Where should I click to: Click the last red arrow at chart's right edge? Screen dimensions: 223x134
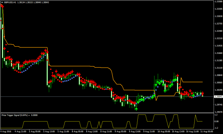click(x=202, y=93)
